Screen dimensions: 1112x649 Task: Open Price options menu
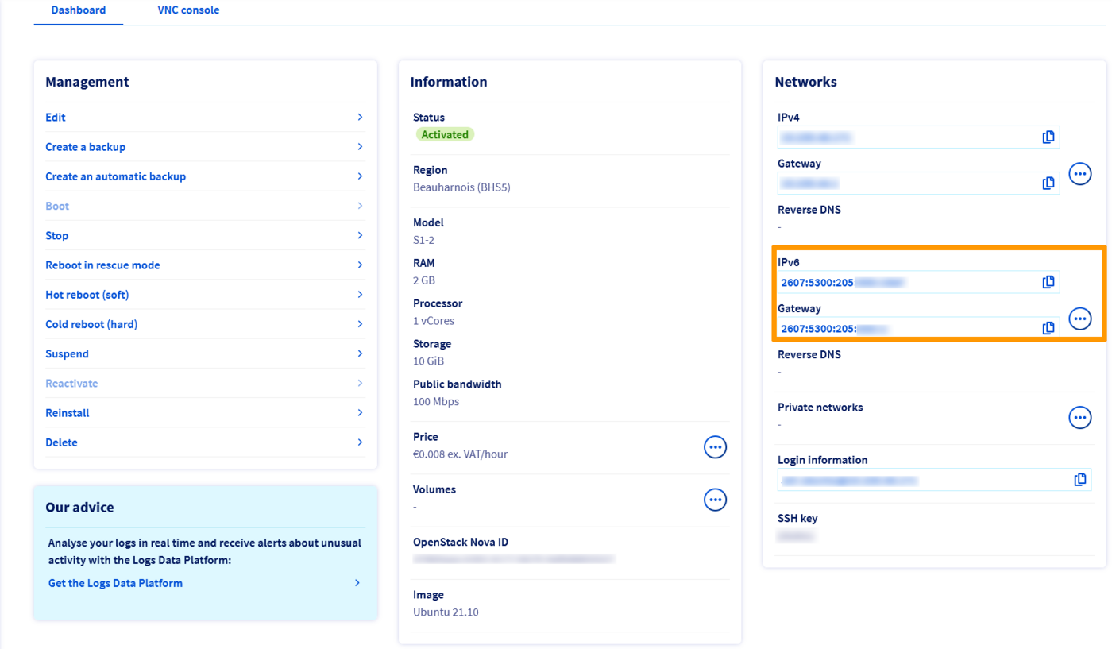(x=716, y=447)
